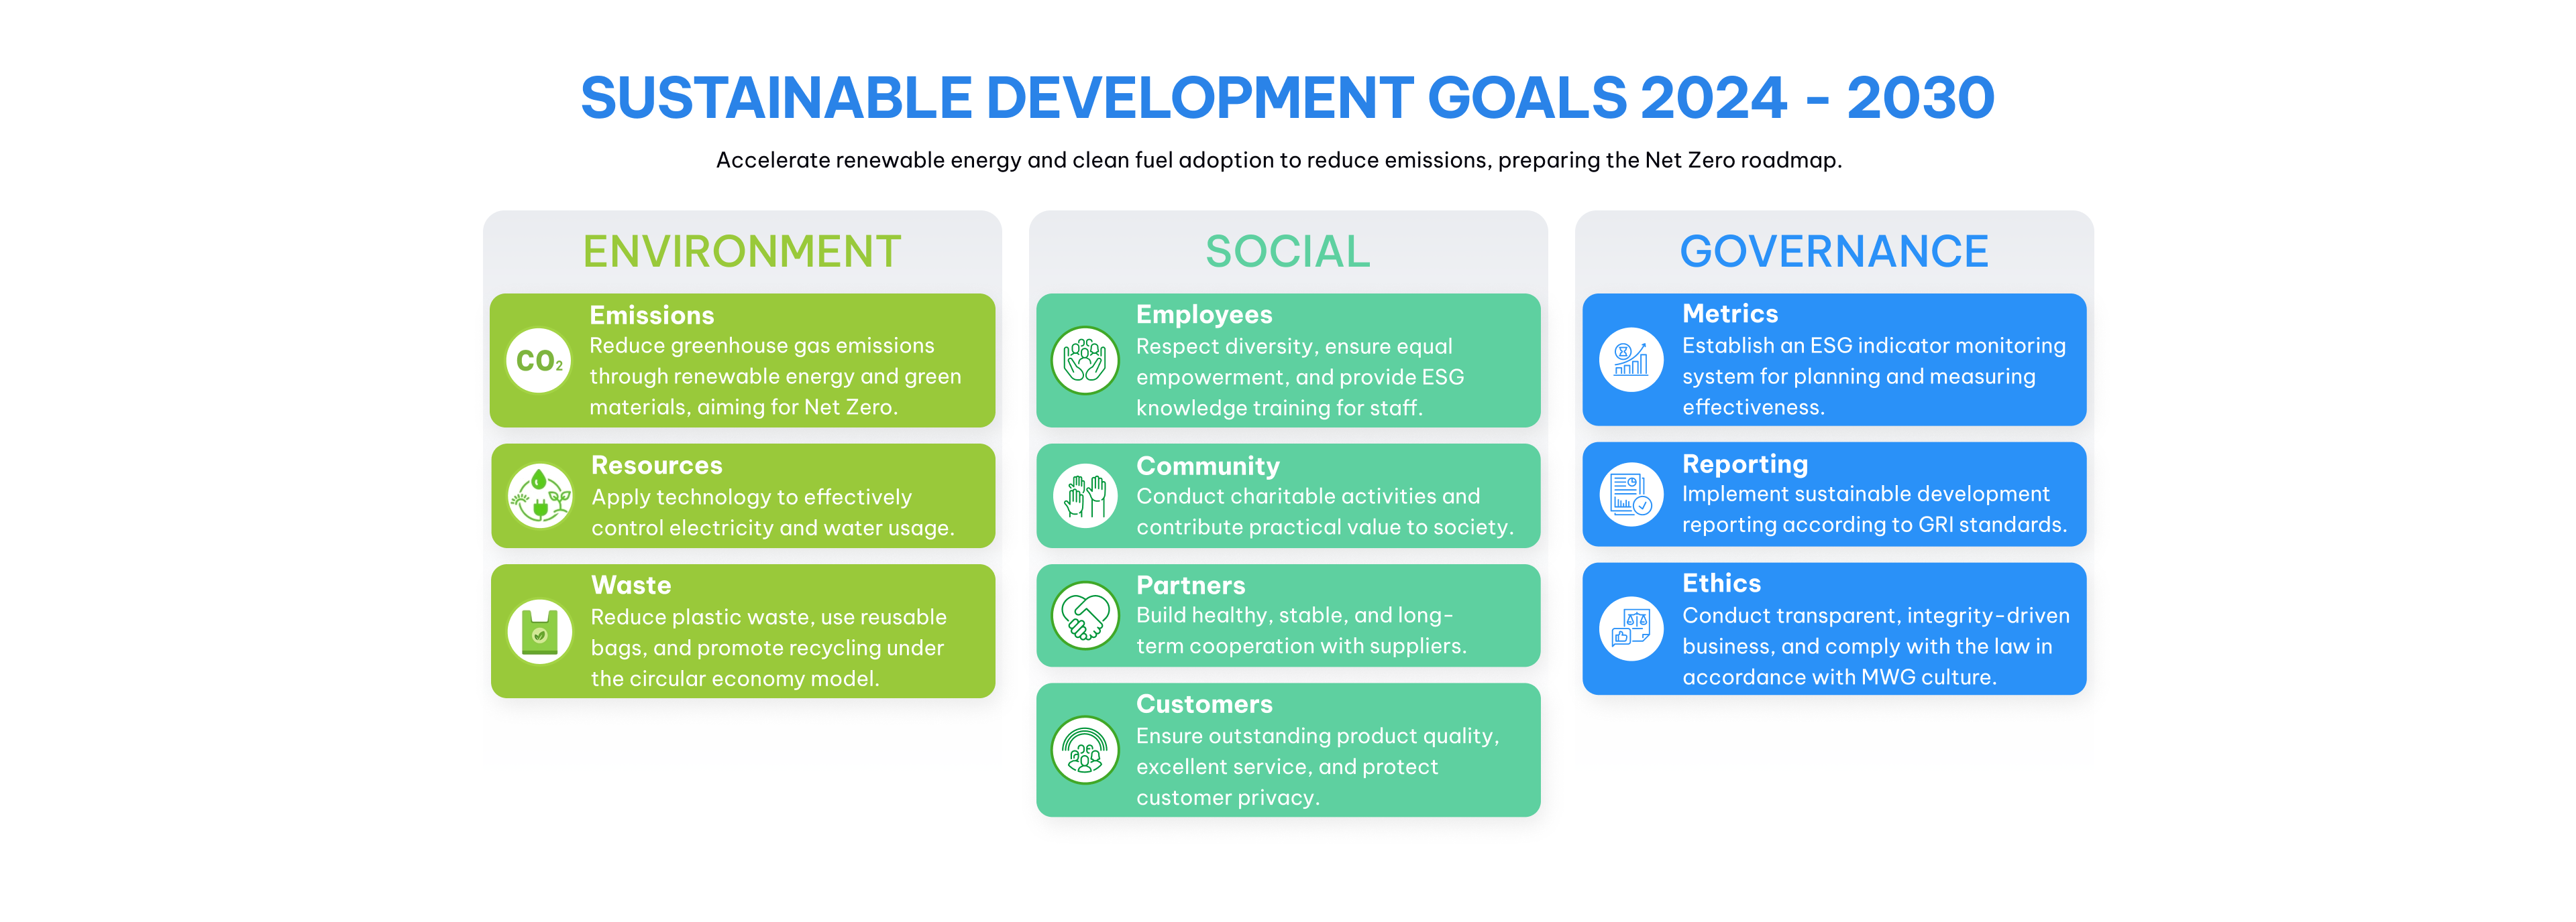This screenshot has height=922, width=2576.
Task: Click the Customers group icon
Action: click(1084, 750)
